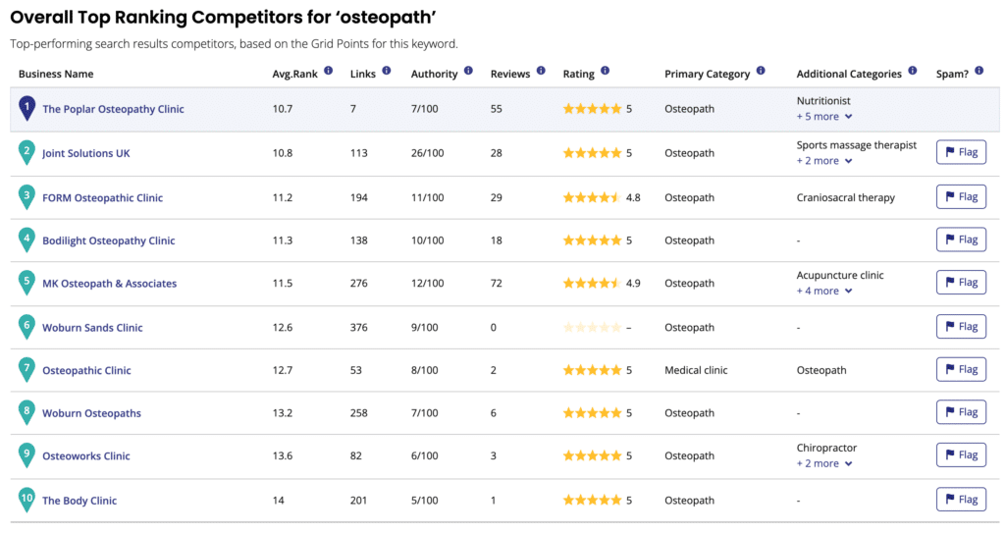Click the Authority column info icon

468,71
